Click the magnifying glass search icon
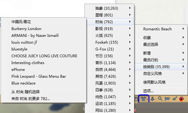The width and height of the screenshot is (188, 113). coord(160,99)
